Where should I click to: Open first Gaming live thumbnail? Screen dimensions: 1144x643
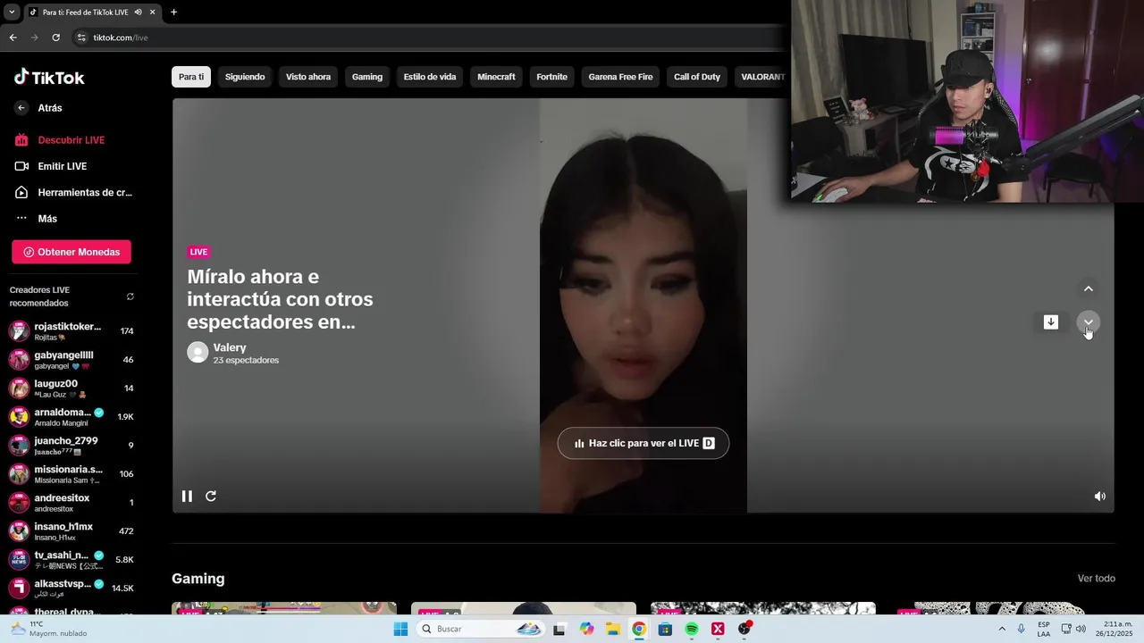pyautogui.click(x=284, y=609)
